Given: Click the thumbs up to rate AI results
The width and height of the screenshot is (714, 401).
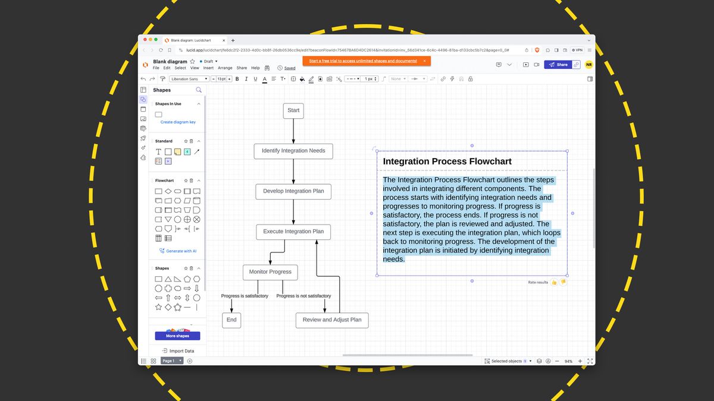Looking at the screenshot, I should point(554,282).
